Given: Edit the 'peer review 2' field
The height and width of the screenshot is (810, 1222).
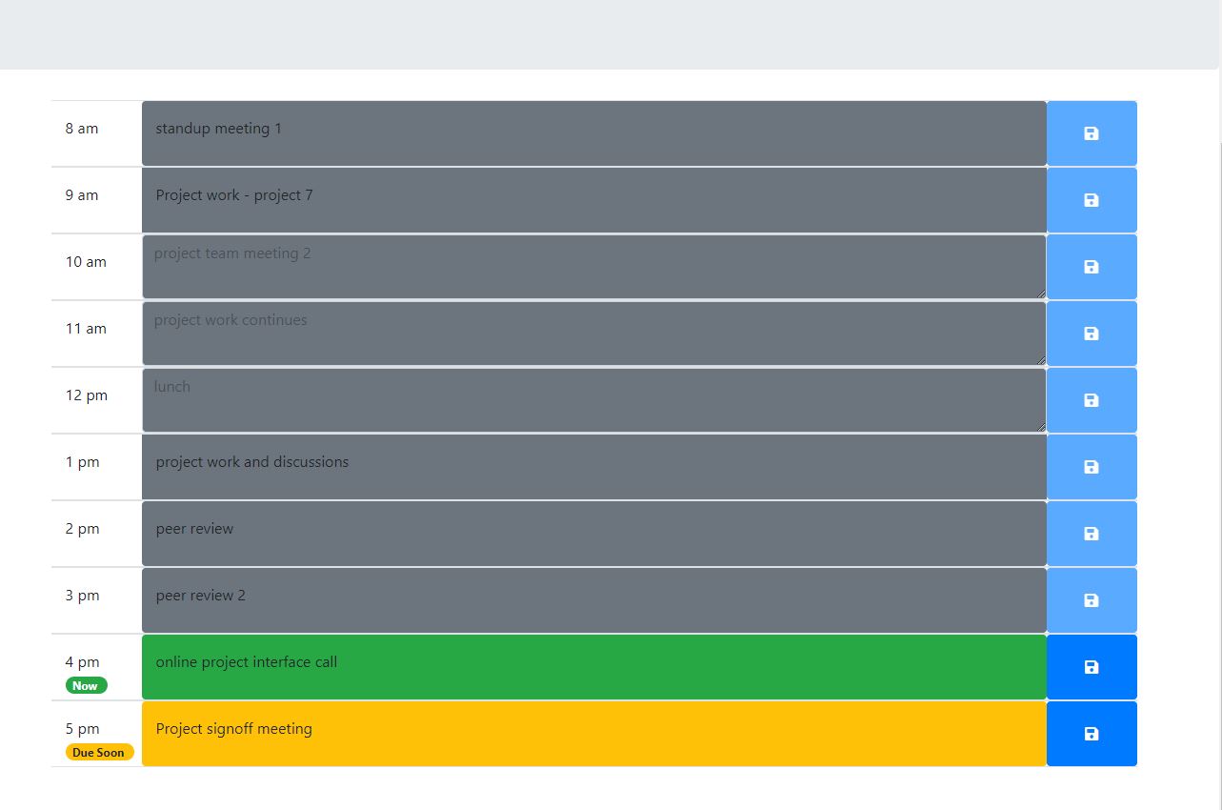Looking at the screenshot, I should 594,600.
